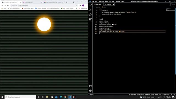
Task: Change encoding via UTF-8 status item
Action: pyautogui.click(x=152, y=94)
